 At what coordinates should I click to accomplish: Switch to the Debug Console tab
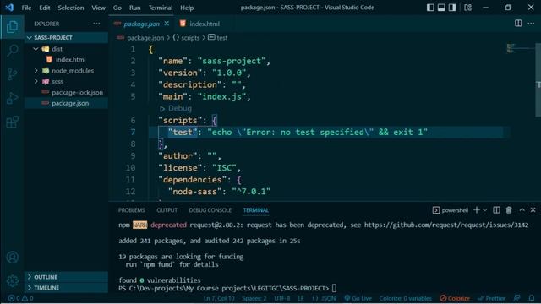pyautogui.click(x=210, y=210)
